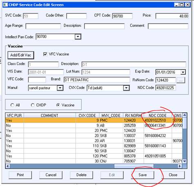The image size is (194, 187).
Task: Open the Intellect Pan Code dropdown
Action: pyautogui.click(x=78, y=37)
